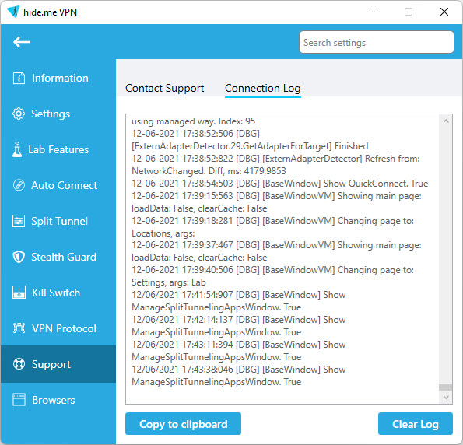Viewport: 463px width, 445px height.
Task: Click log entry timestamped 17:41:54:907
Action: coord(239,301)
